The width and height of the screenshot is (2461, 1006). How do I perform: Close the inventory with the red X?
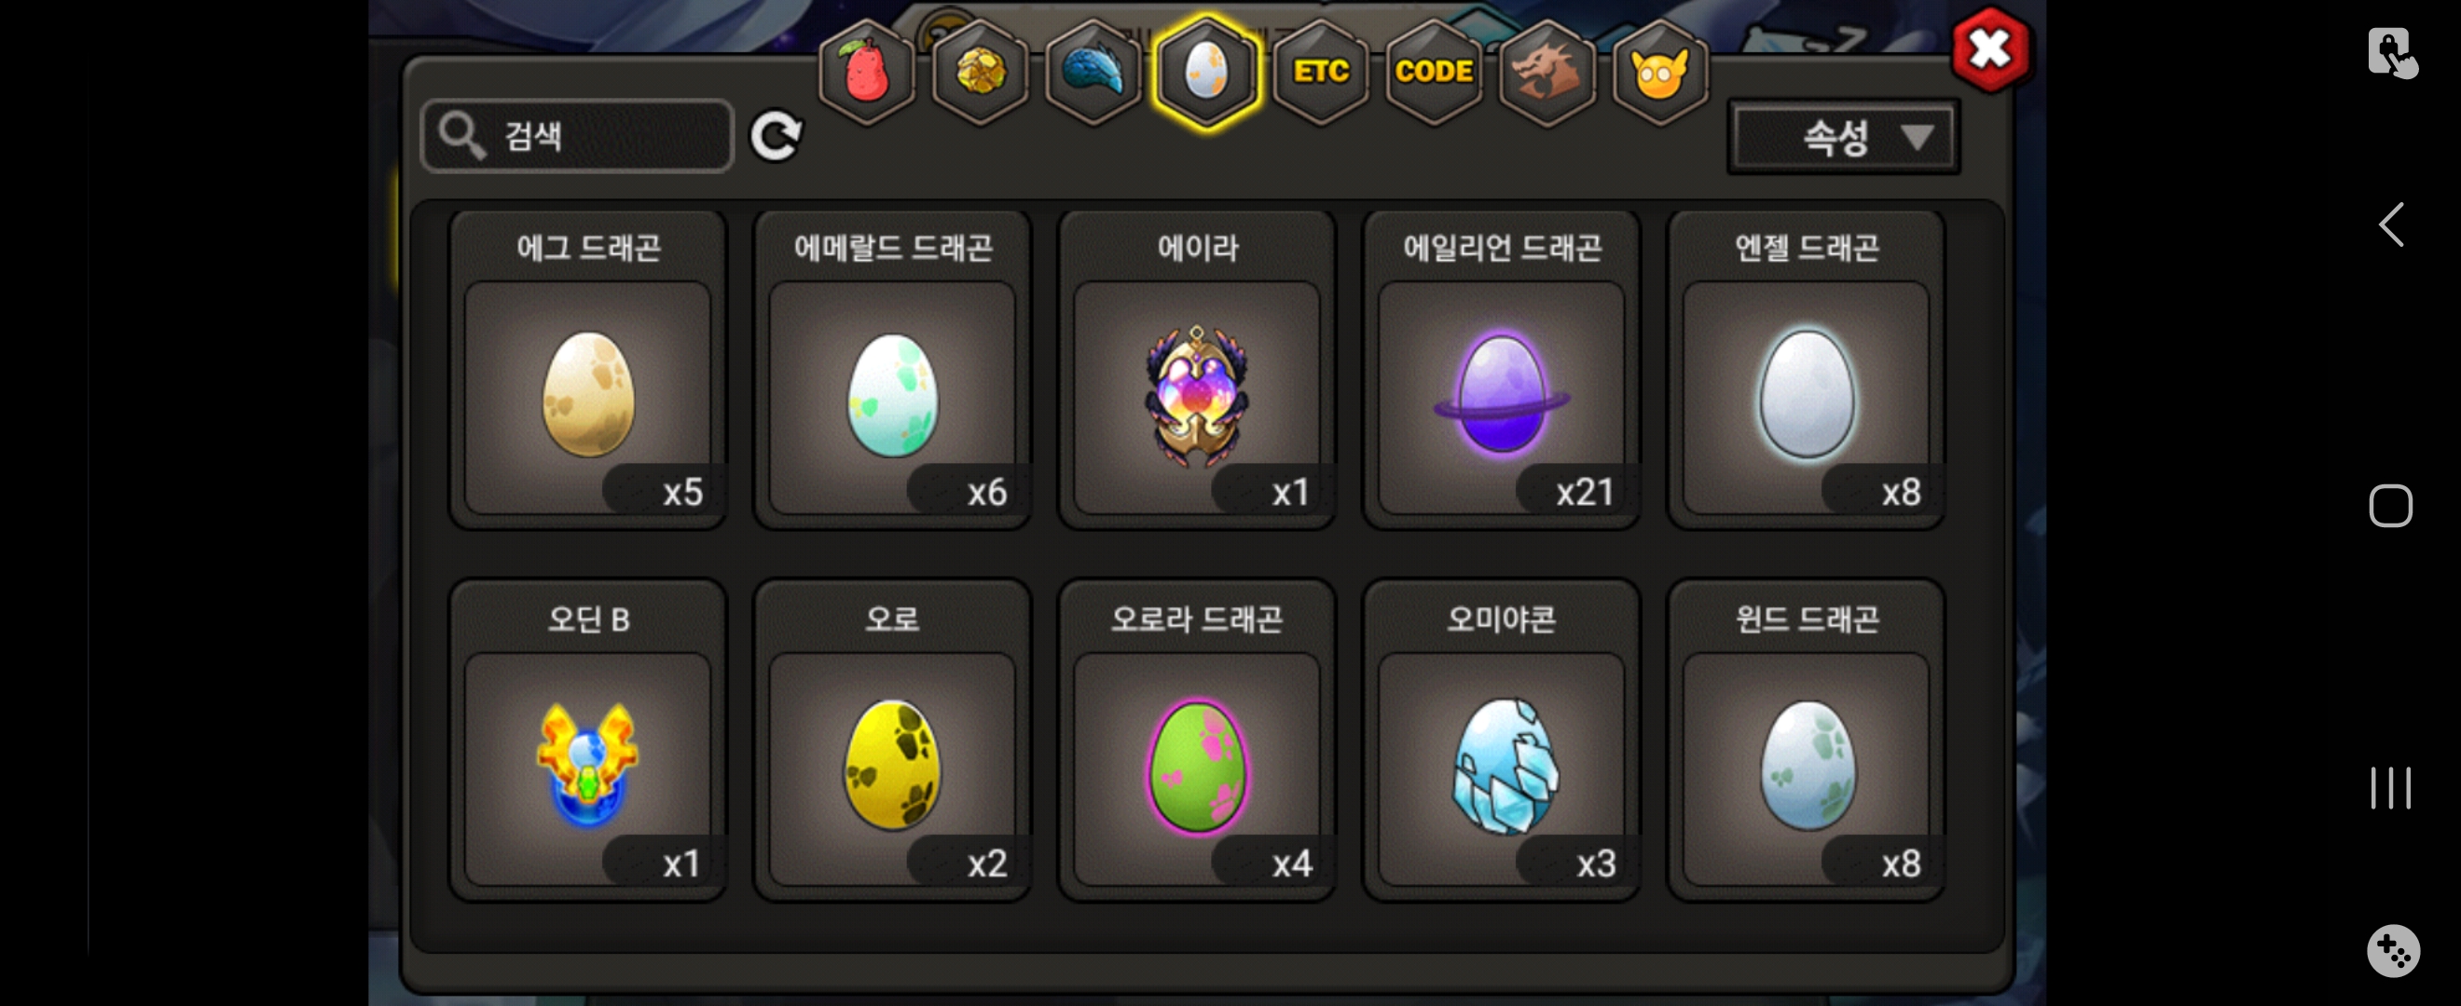(1990, 49)
